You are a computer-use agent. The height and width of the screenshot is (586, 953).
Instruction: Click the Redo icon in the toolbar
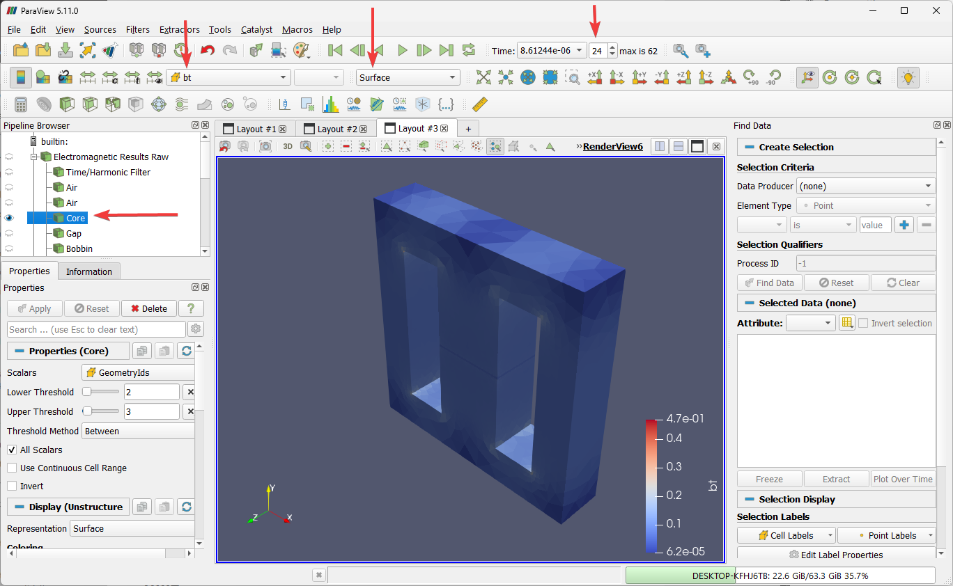tap(229, 50)
